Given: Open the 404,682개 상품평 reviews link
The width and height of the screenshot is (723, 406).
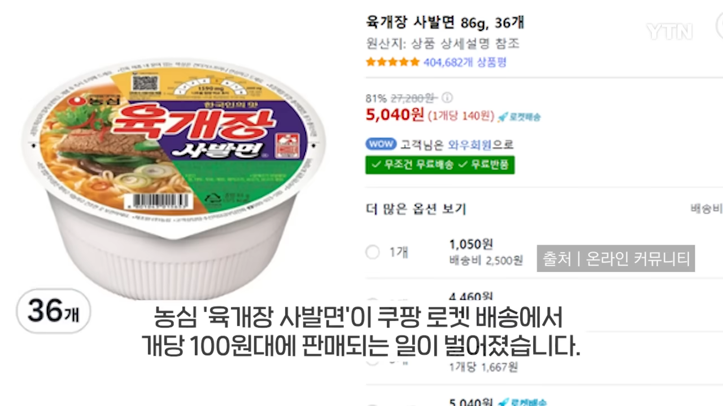Looking at the screenshot, I should click(x=465, y=62).
